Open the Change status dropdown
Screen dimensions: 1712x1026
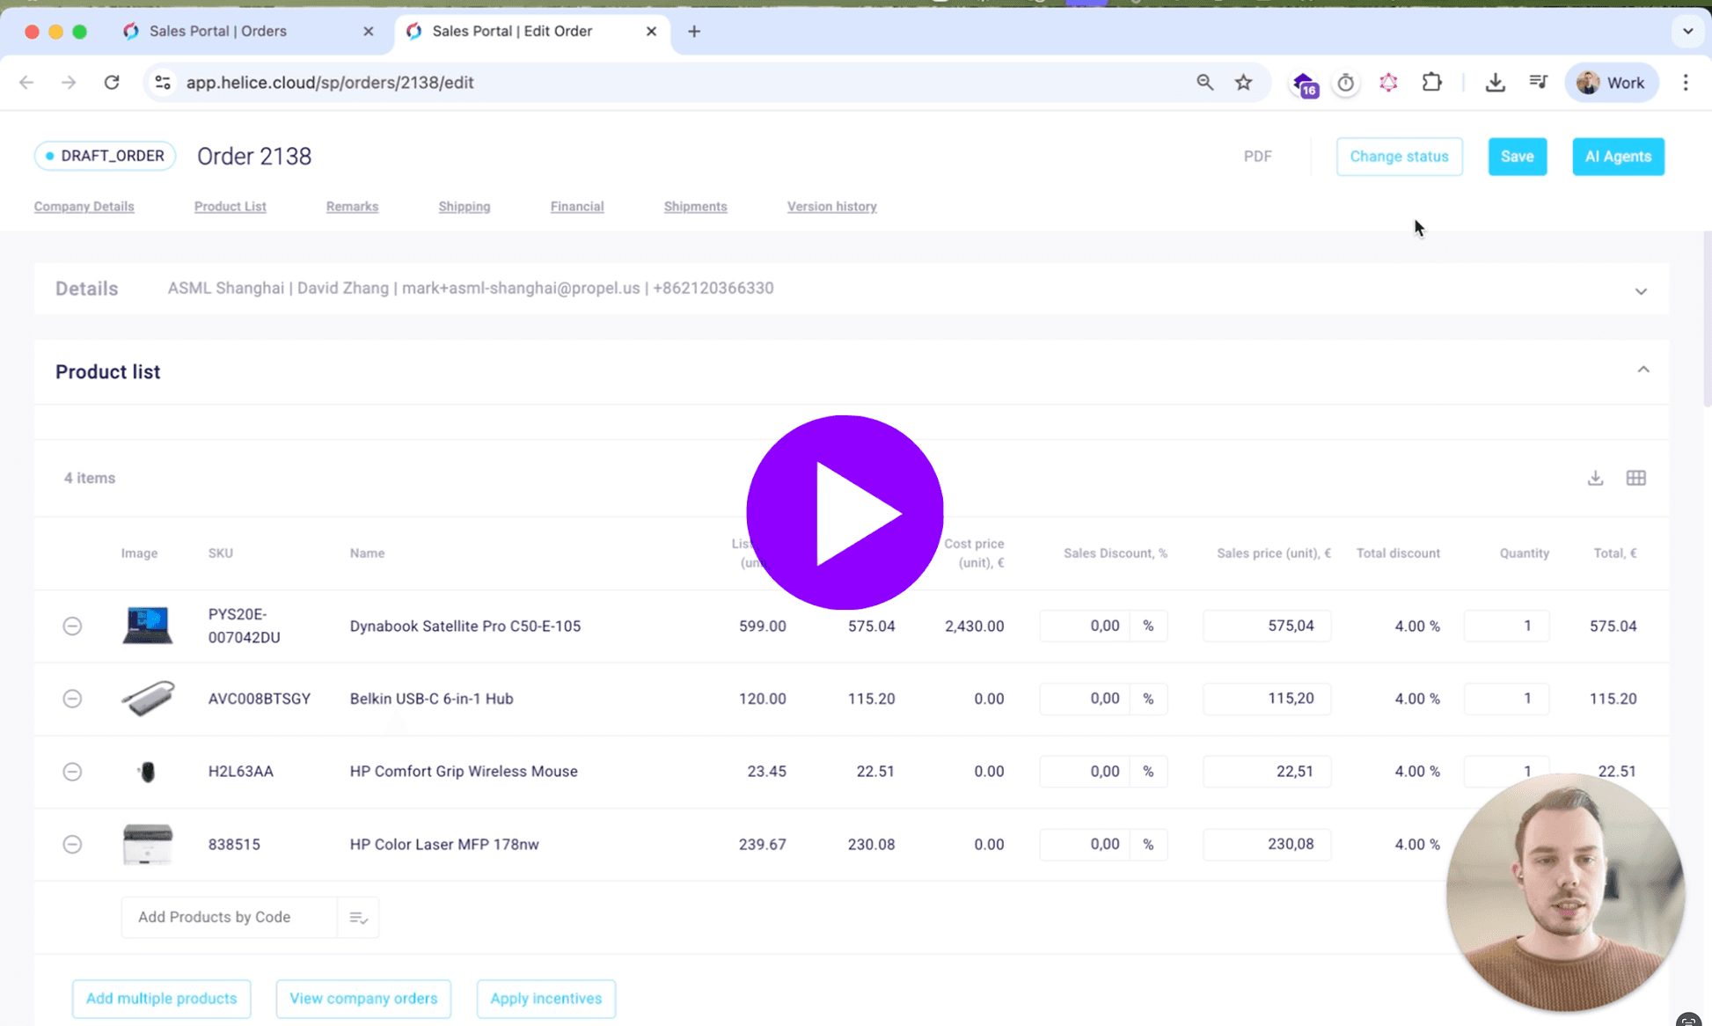click(x=1399, y=157)
